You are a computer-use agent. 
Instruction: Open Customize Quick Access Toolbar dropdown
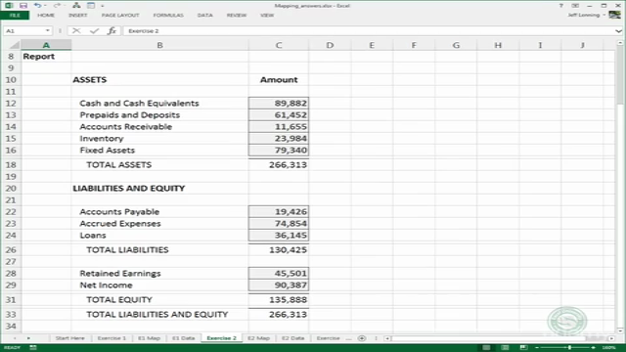(102, 6)
